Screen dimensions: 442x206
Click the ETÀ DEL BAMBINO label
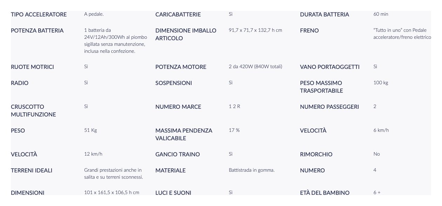point(324,193)
